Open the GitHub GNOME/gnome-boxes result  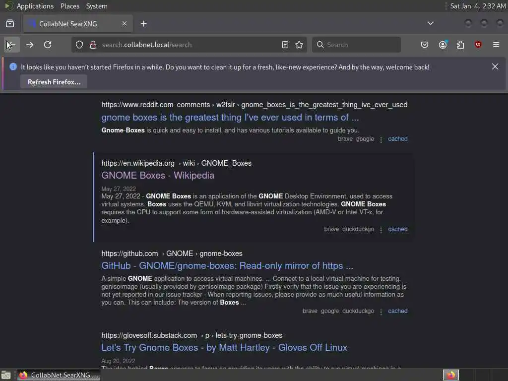point(227,266)
